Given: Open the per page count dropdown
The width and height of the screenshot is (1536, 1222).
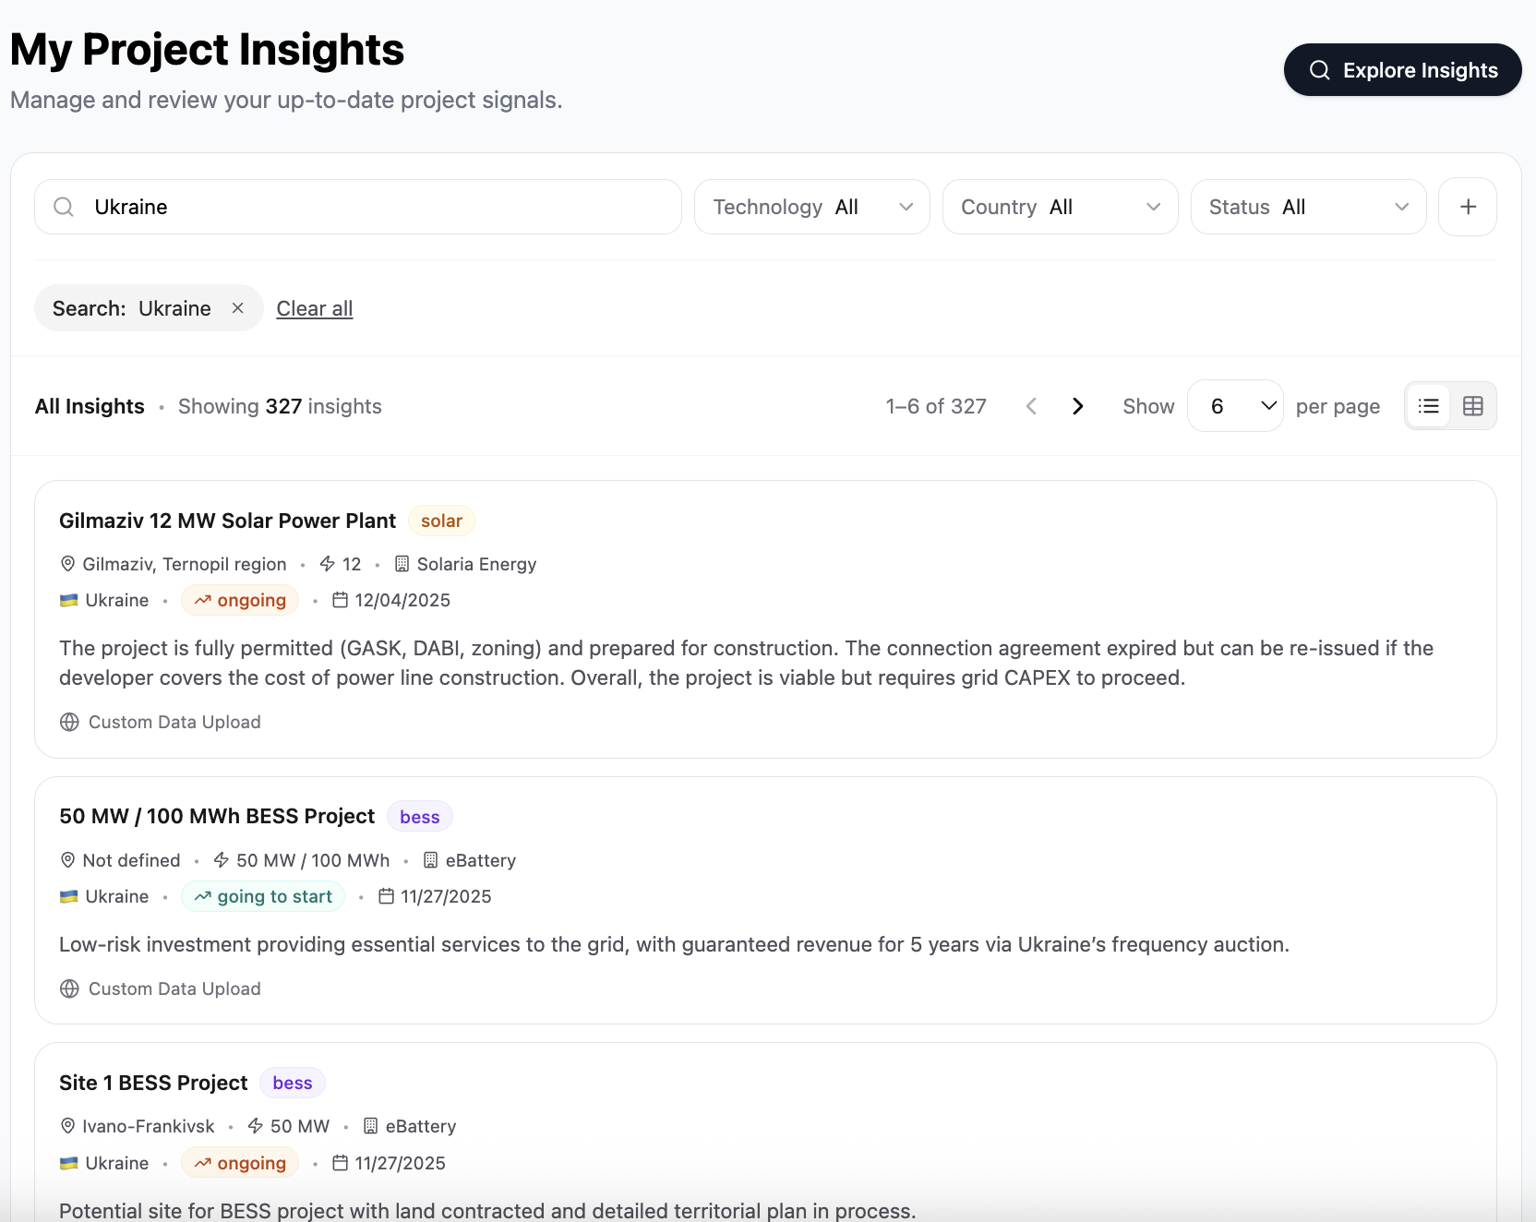Looking at the screenshot, I should (x=1235, y=406).
